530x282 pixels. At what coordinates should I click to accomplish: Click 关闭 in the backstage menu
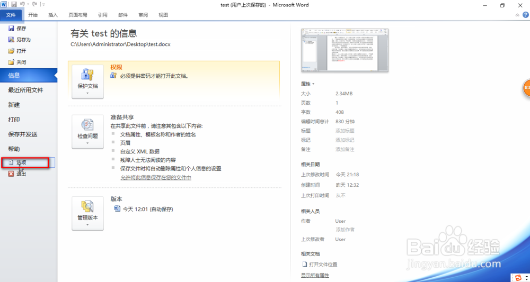17,62
